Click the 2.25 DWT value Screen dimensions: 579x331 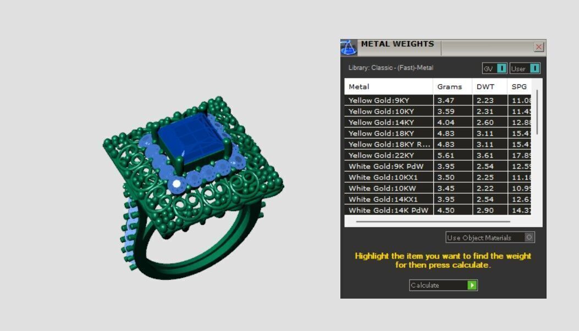click(x=485, y=177)
